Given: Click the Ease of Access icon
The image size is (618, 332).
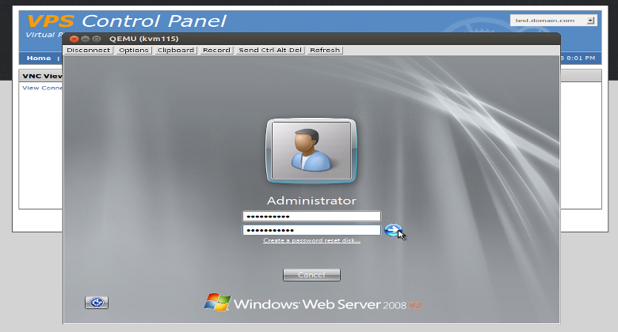Looking at the screenshot, I should point(97,303).
